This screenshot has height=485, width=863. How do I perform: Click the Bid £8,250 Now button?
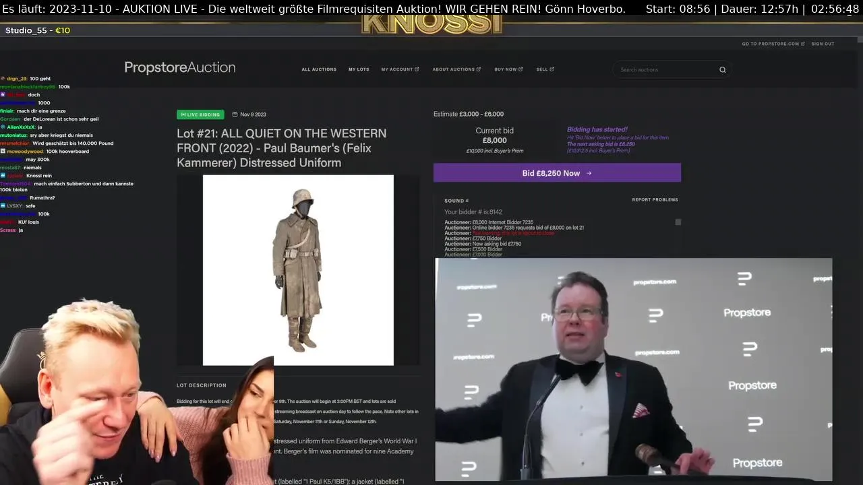pos(557,173)
